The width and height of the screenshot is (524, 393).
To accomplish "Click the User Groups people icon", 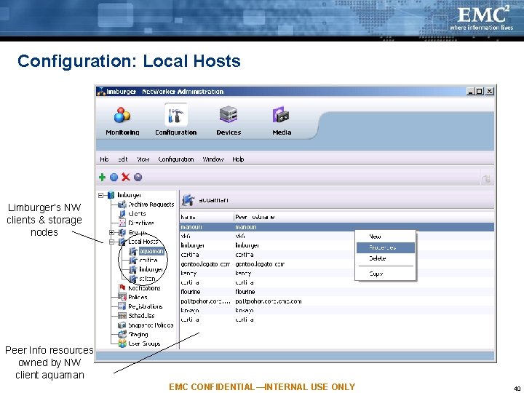I will point(122,344).
